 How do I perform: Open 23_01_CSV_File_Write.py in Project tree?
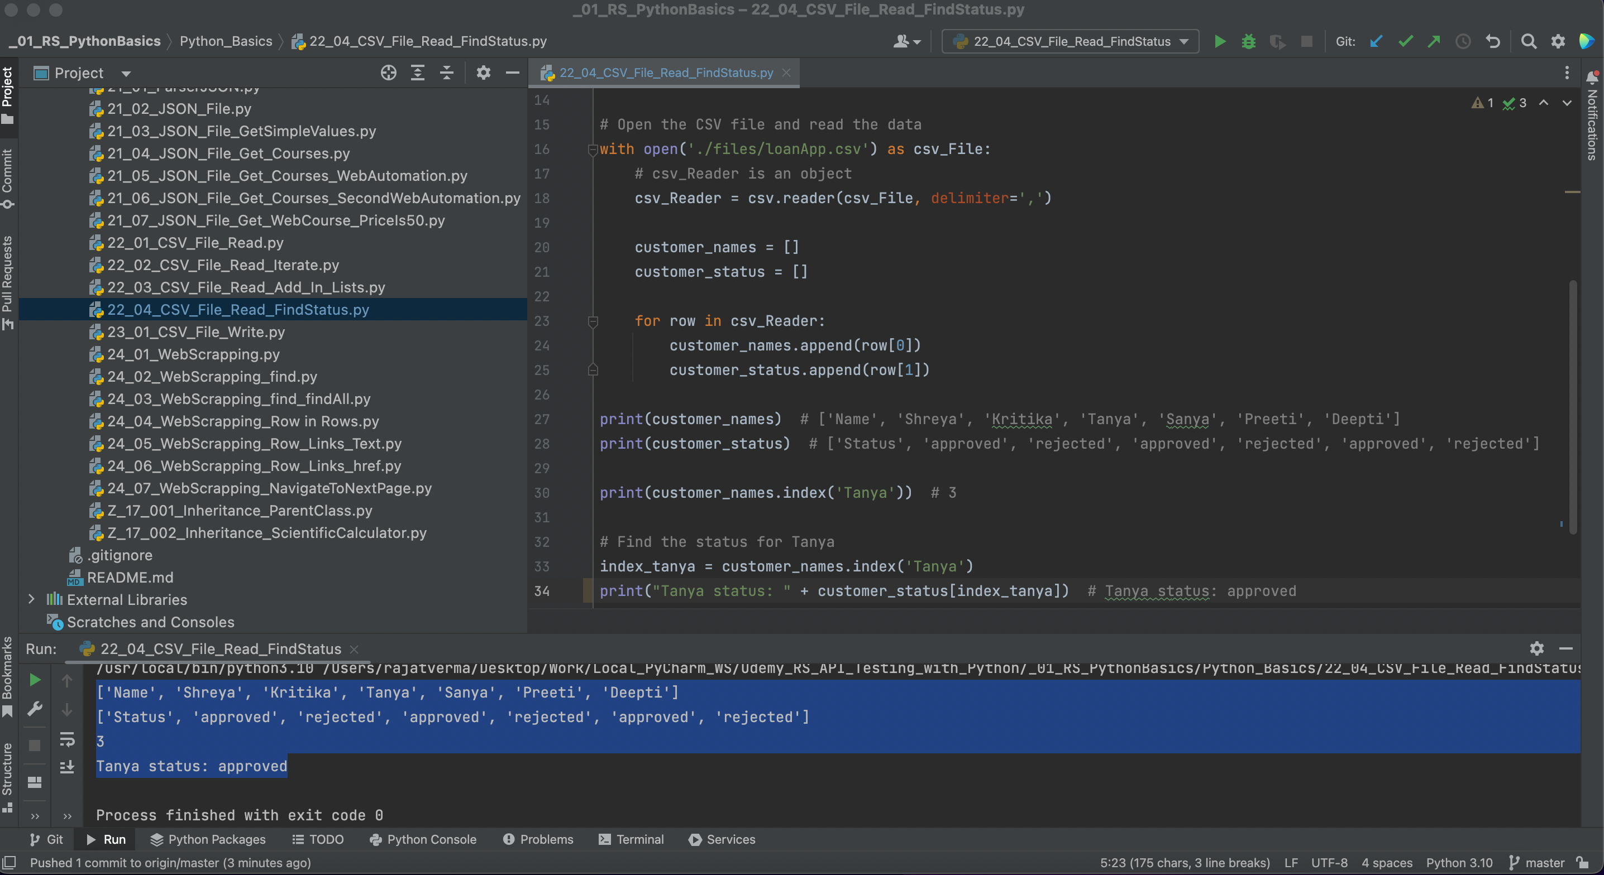tap(195, 331)
